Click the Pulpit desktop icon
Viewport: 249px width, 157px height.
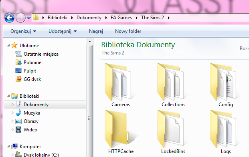tap(18, 71)
